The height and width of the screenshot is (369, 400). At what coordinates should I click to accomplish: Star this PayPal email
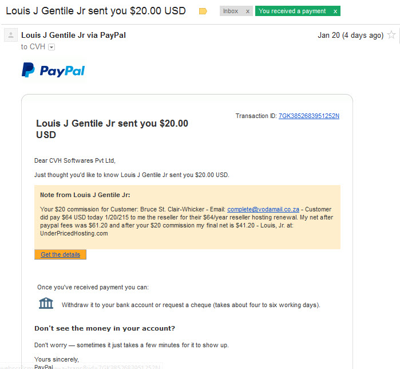click(391, 35)
